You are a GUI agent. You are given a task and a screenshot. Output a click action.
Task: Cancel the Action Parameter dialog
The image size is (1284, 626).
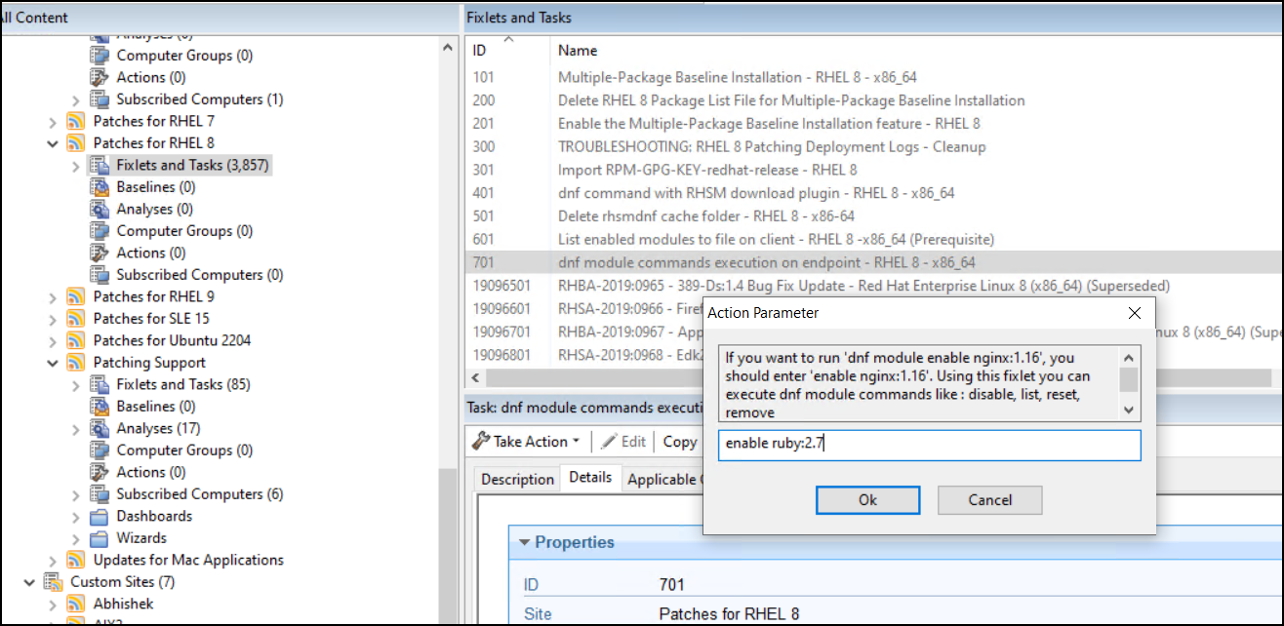coord(989,499)
